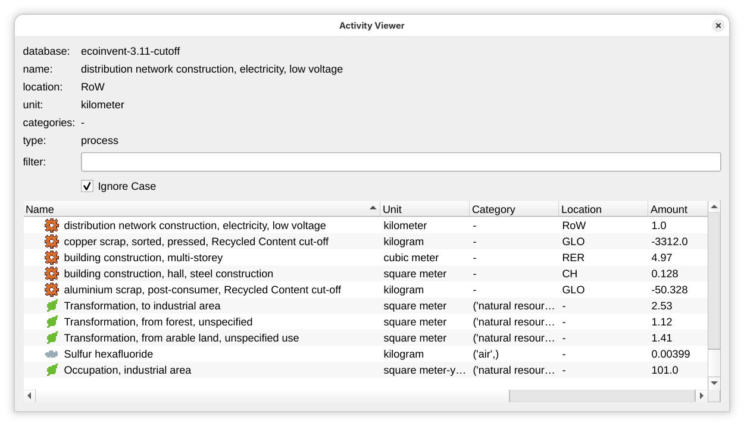Select 'Transformation, from arable land' name
The width and height of the screenshot is (744, 426).
coord(182,338)
